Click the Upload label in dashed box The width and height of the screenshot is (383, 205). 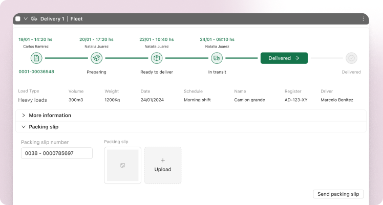coord(163,169)
